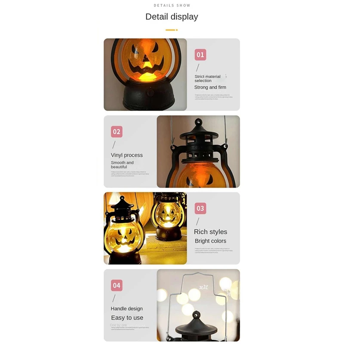Click the Vinyl process heading

(127, 155)
